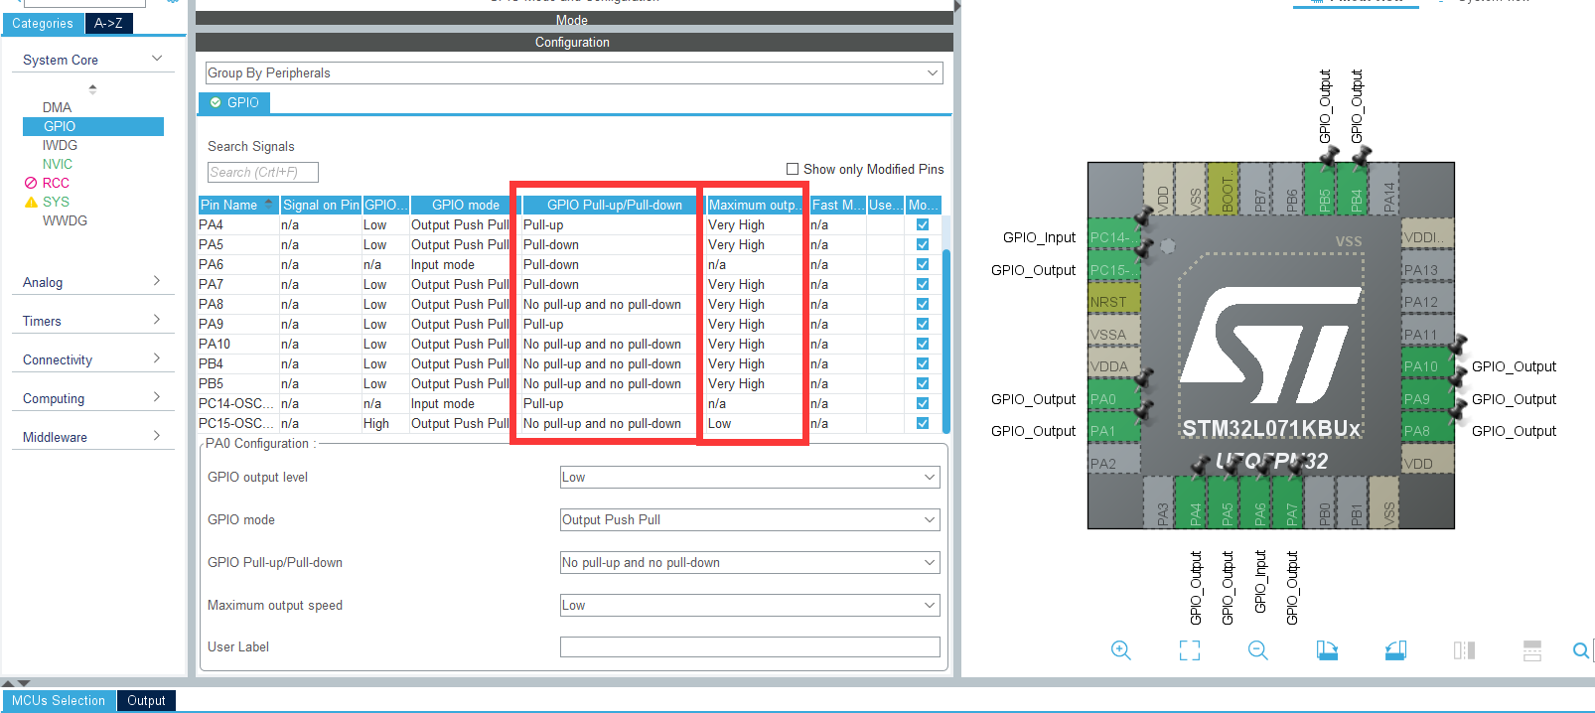Open the GPIO mode dropdown
Viewport: 1595px width, 713px height.
point(750,520)
